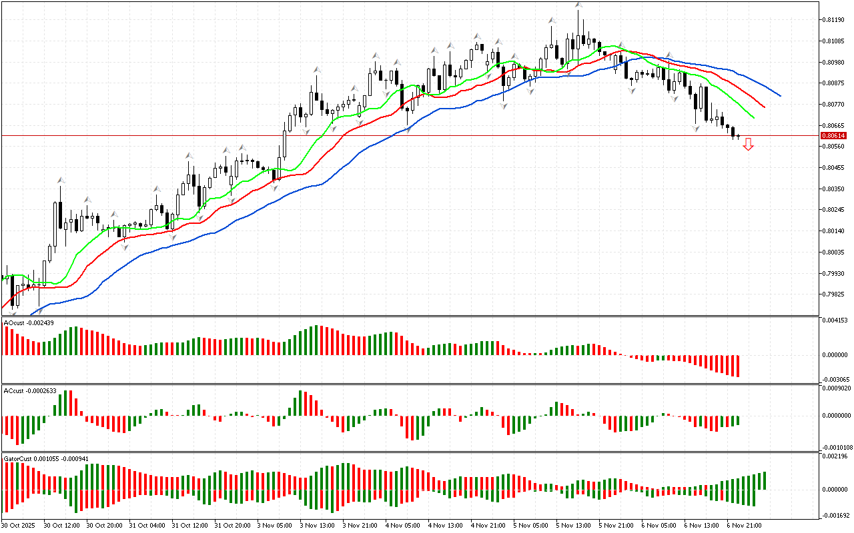Screen dimensions: 854x533
Task: Select the 6 Nov 21:00 time label
Action: click(x=745, y=526)
